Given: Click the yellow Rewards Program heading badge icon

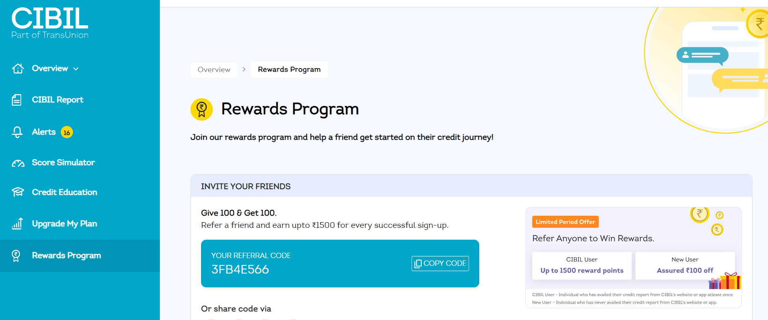Looking at the screenshot, I should (x=201, y=110).
